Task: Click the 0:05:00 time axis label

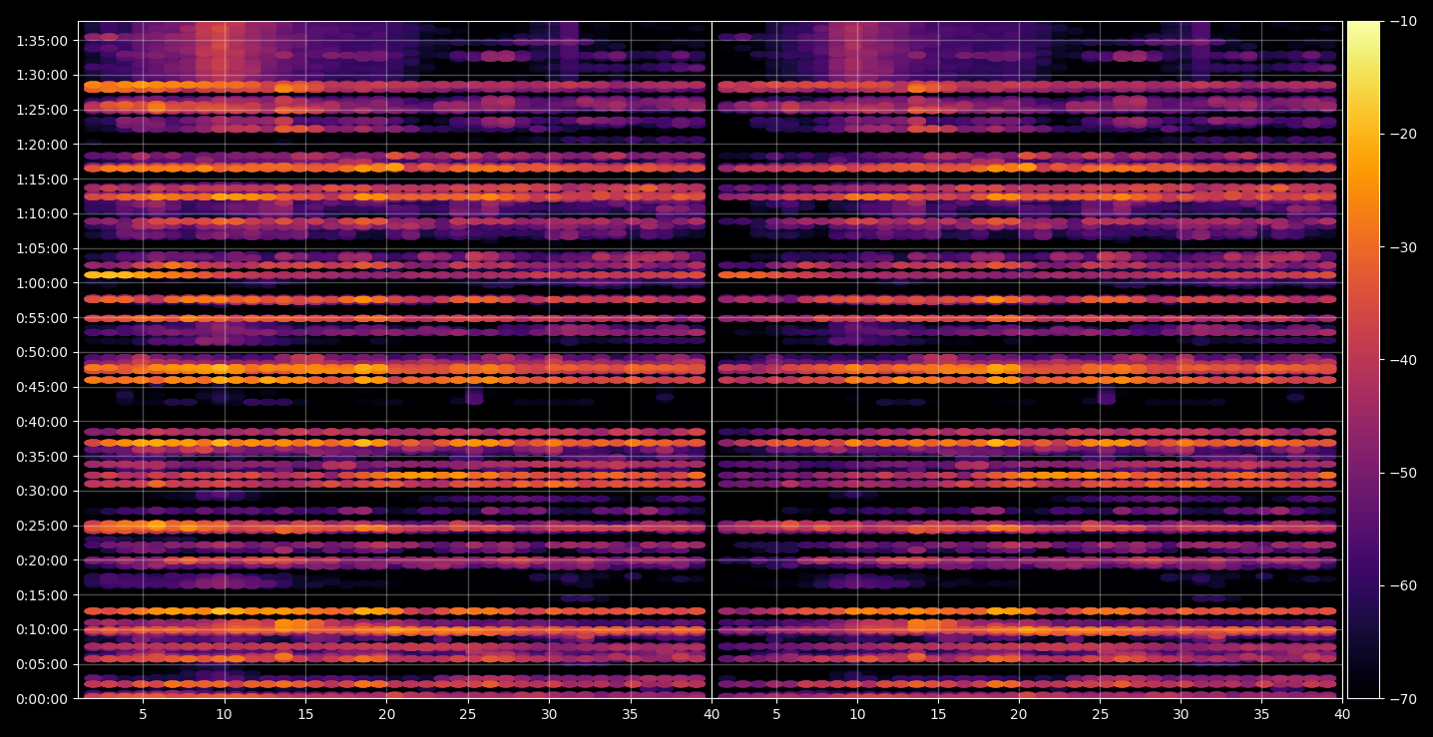Action: [x=43, y=664]
